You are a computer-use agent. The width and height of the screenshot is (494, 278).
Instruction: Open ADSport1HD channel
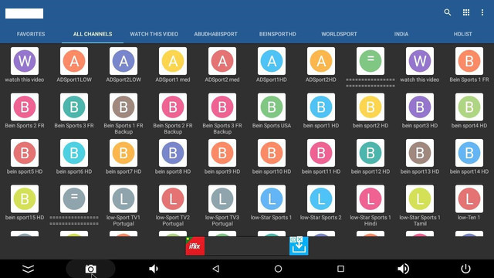click(272, 61)
